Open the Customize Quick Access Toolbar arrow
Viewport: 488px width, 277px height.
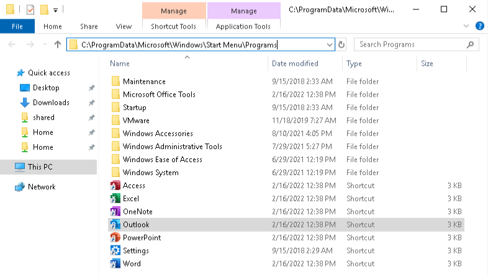tap(55, 11)
